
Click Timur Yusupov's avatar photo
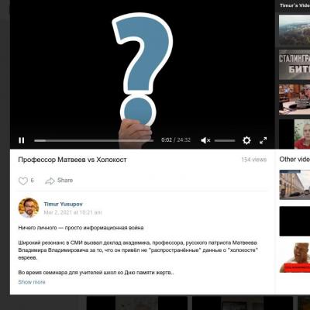29,208
